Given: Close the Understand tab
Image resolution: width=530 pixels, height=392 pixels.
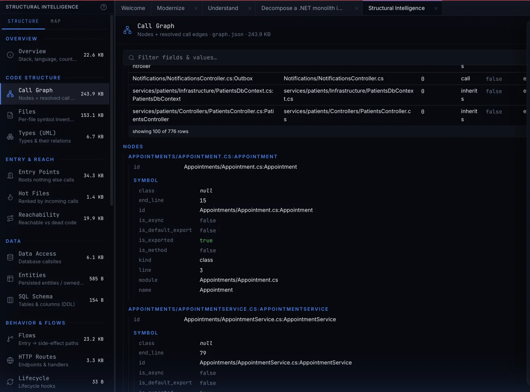Looking at the screenshot, I should (x=249, y=8).
